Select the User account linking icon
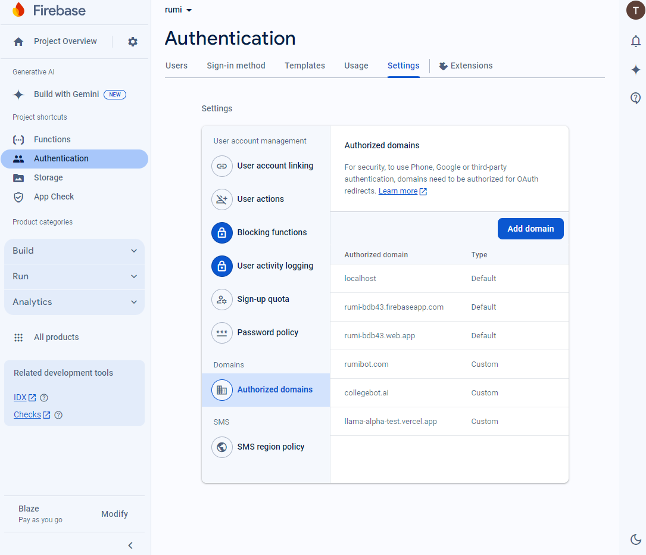Screen dimensions: 646x555 coord(222,166)
